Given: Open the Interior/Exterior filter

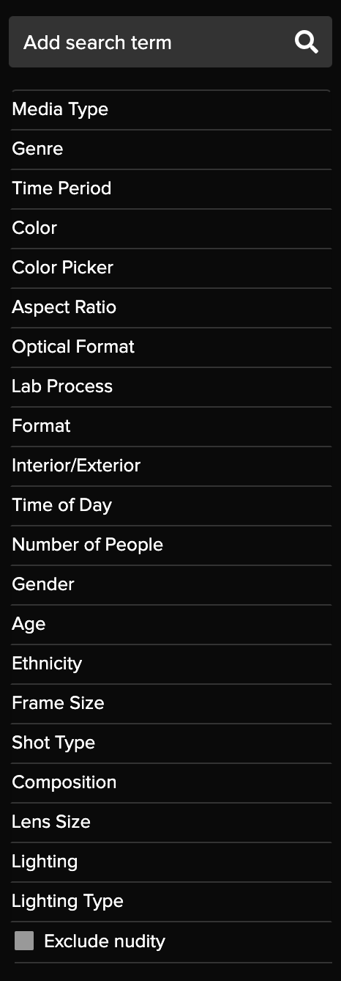Looking at the screenshot, I should [171, 466].
